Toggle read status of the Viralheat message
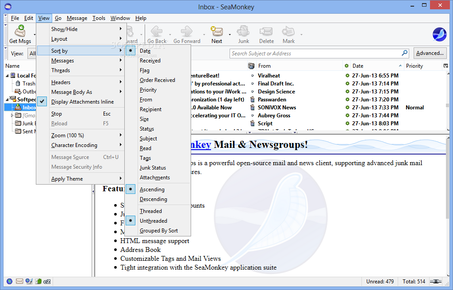This screenshot has height=290, width=453. pos(347,76)
